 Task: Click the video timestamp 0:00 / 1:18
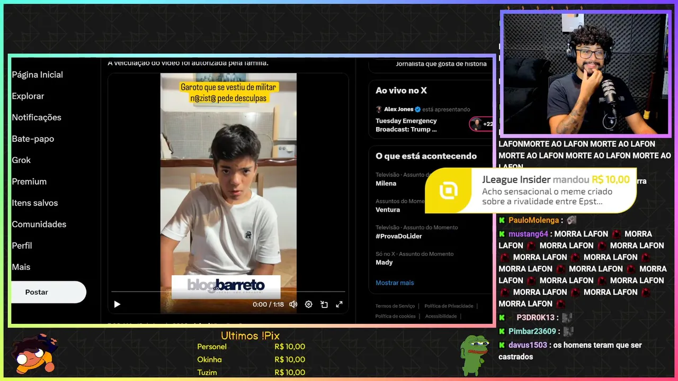click(x=268, y=304)
